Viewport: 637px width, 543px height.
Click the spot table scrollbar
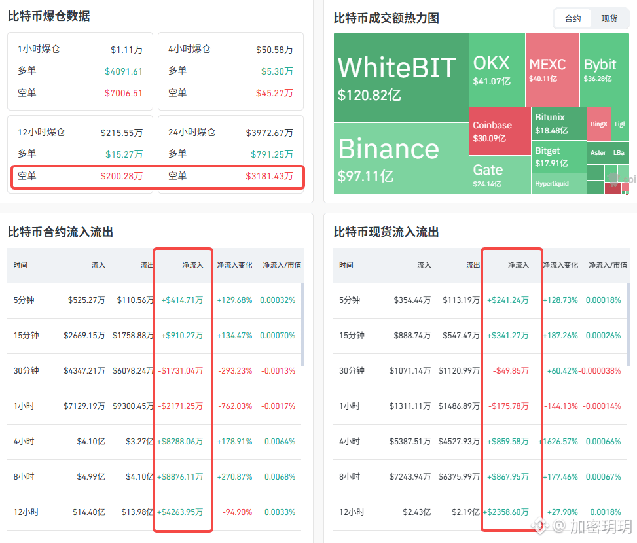[x=628, y=324]
